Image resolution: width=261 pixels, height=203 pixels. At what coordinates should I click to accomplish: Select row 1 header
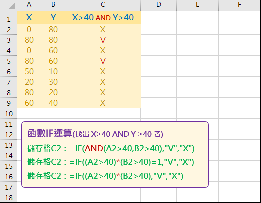click(9, 18)
